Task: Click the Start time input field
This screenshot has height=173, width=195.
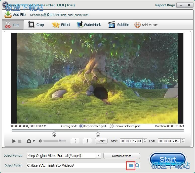Action: pyautogui.click(x=131, y=141)
